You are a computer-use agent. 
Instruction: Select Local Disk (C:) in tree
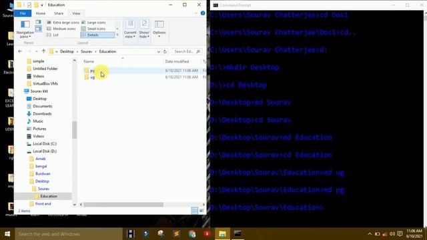click(x=45, y=144)
